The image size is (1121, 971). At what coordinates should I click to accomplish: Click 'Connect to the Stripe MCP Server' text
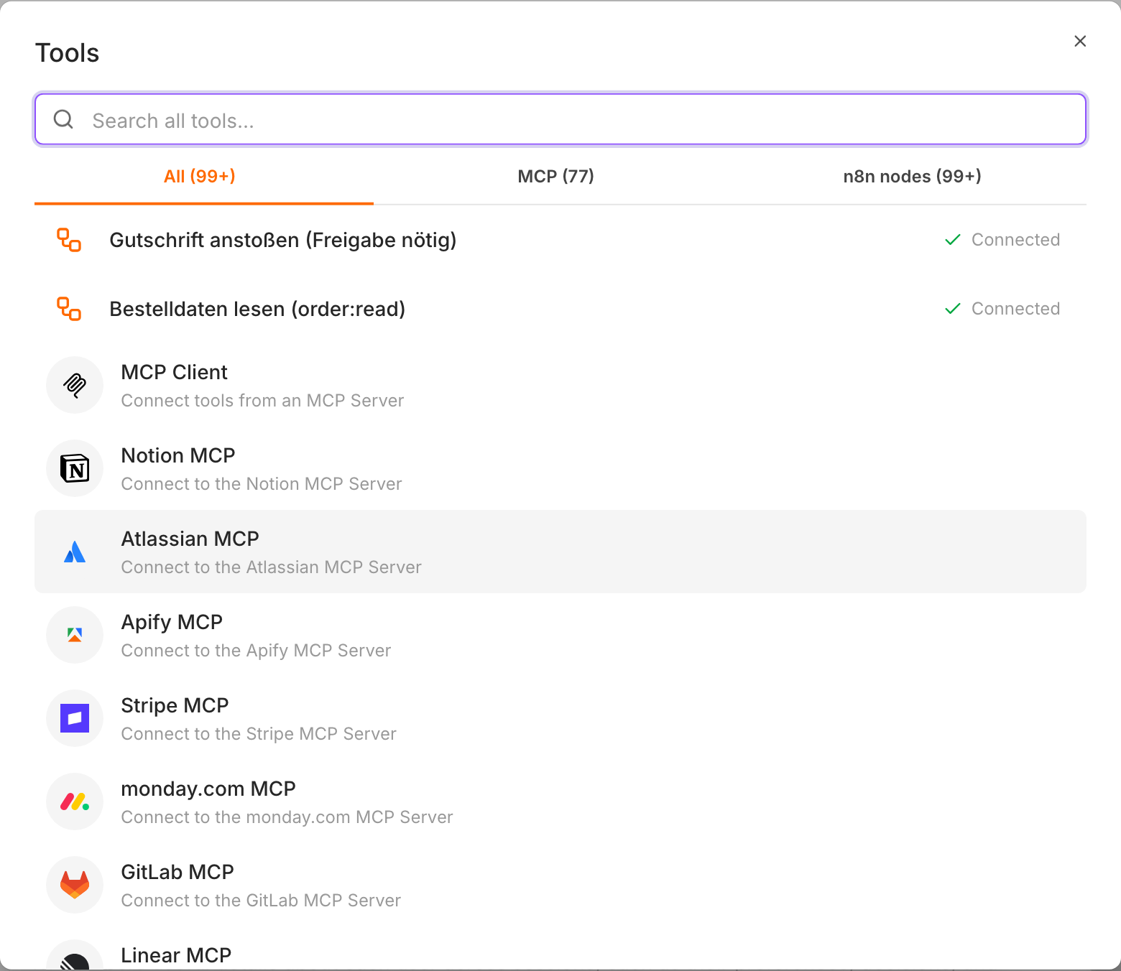pyautogui.click(x=259, y=734)
